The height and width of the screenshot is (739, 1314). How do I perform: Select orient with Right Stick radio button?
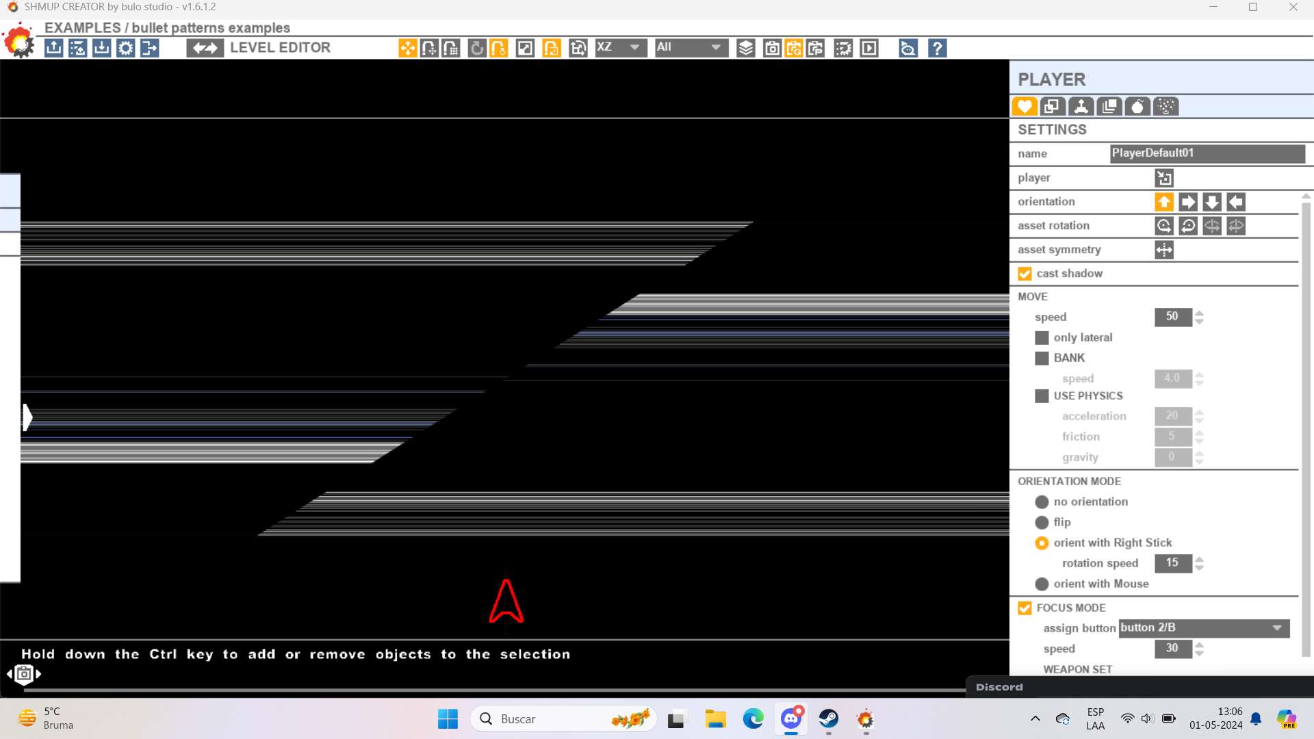coord(1042,543)
